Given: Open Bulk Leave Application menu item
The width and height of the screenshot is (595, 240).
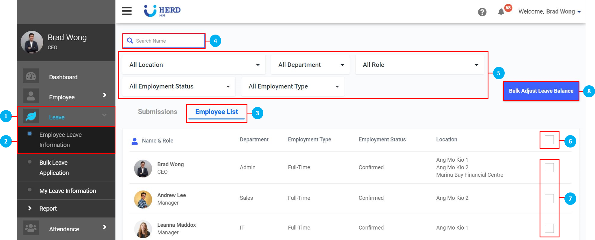Looking at the screenshot, I should coord(54,168).
